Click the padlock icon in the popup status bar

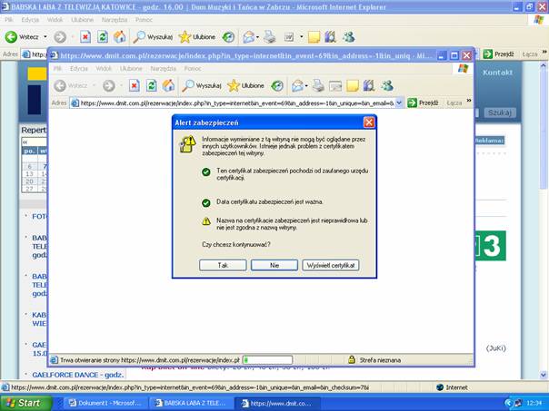pos(351,359)
